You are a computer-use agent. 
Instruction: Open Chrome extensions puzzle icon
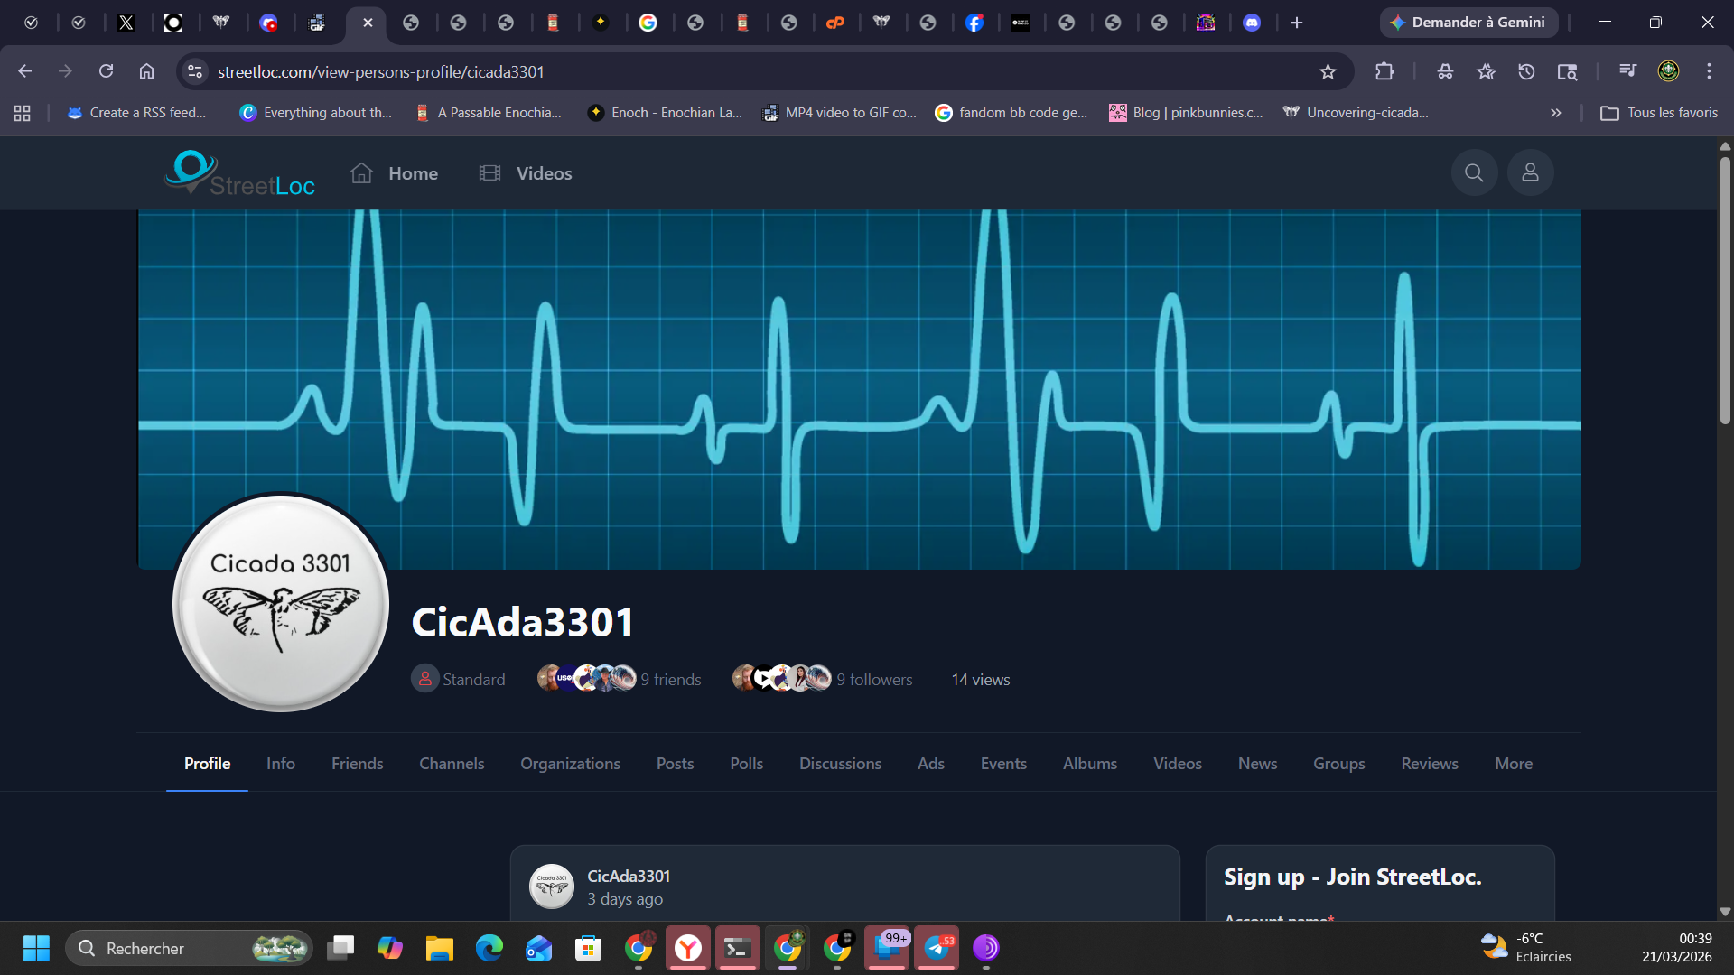tap(1384, 71)
